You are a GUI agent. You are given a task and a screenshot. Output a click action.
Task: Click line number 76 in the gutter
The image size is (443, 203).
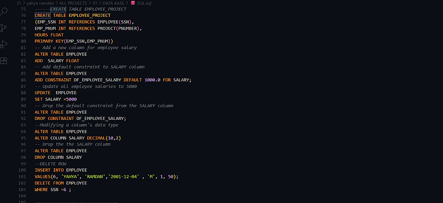23,15
